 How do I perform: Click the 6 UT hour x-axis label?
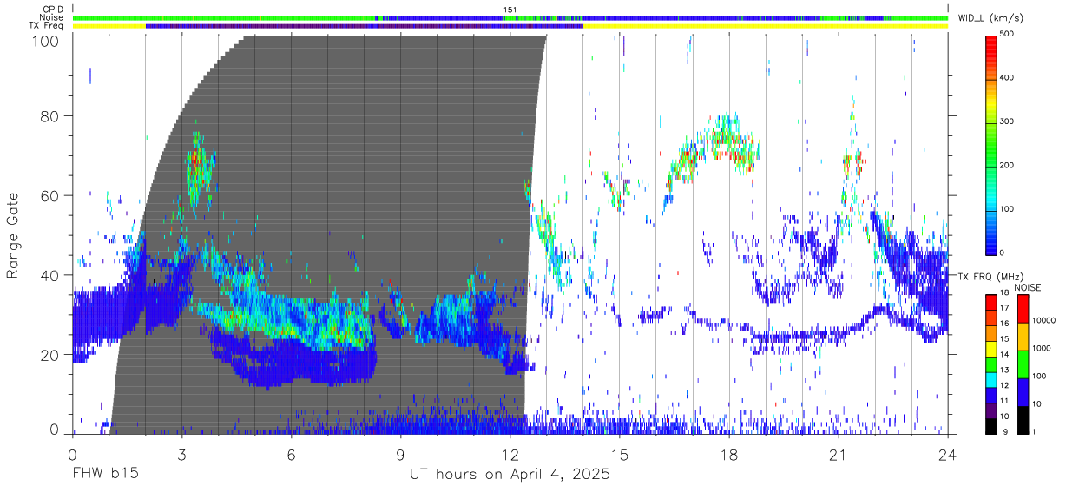[x=291, y=454]
